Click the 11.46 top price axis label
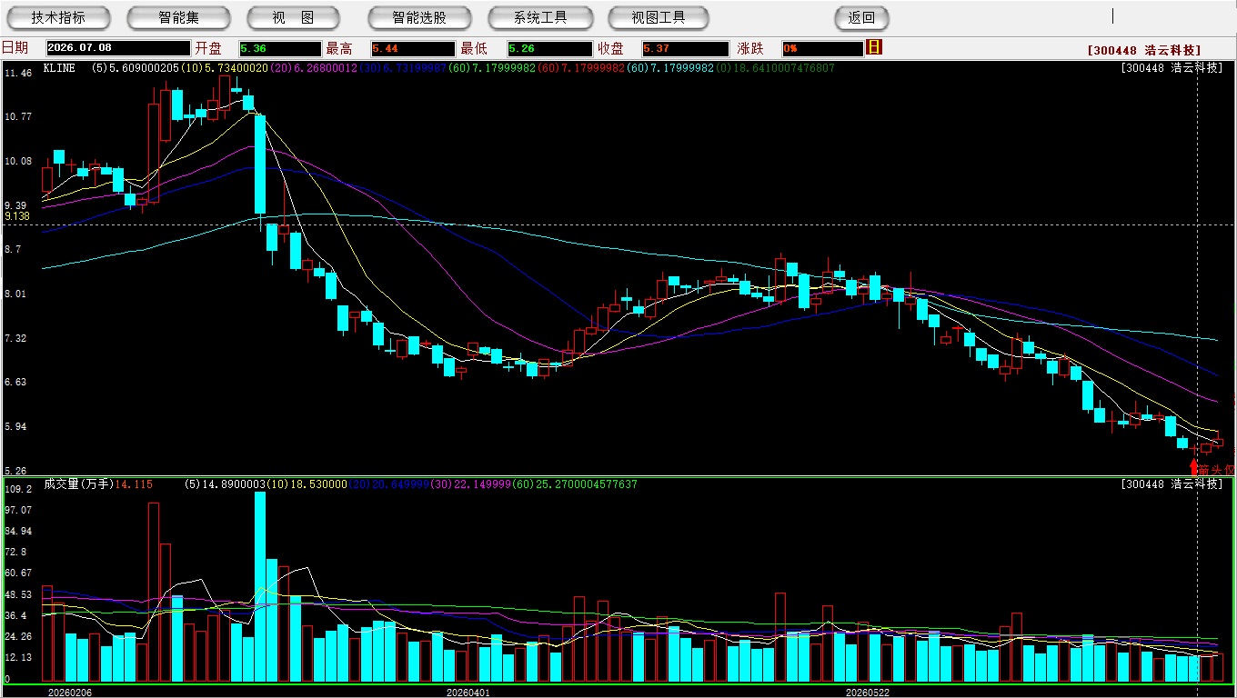This screenshot has height=698, width=1237. [x=17, y=73]
